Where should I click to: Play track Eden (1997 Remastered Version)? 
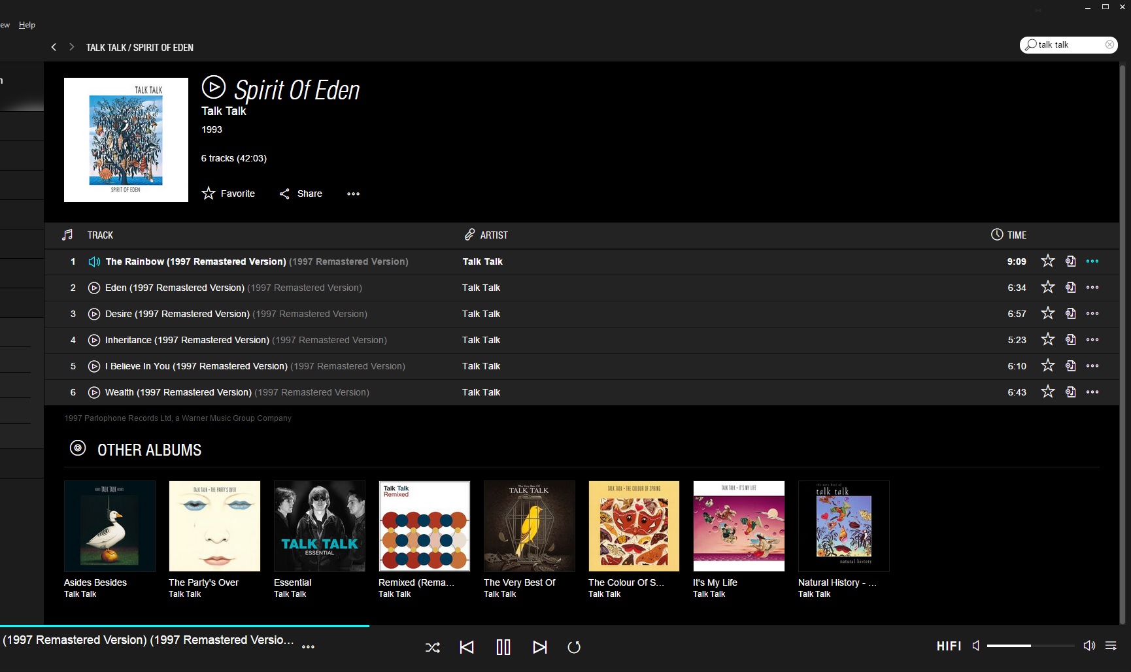(94, 288)
